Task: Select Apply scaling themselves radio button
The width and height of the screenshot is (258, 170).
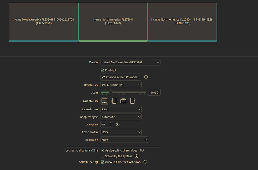Action: pyautogui.click(x=102, y=151)
